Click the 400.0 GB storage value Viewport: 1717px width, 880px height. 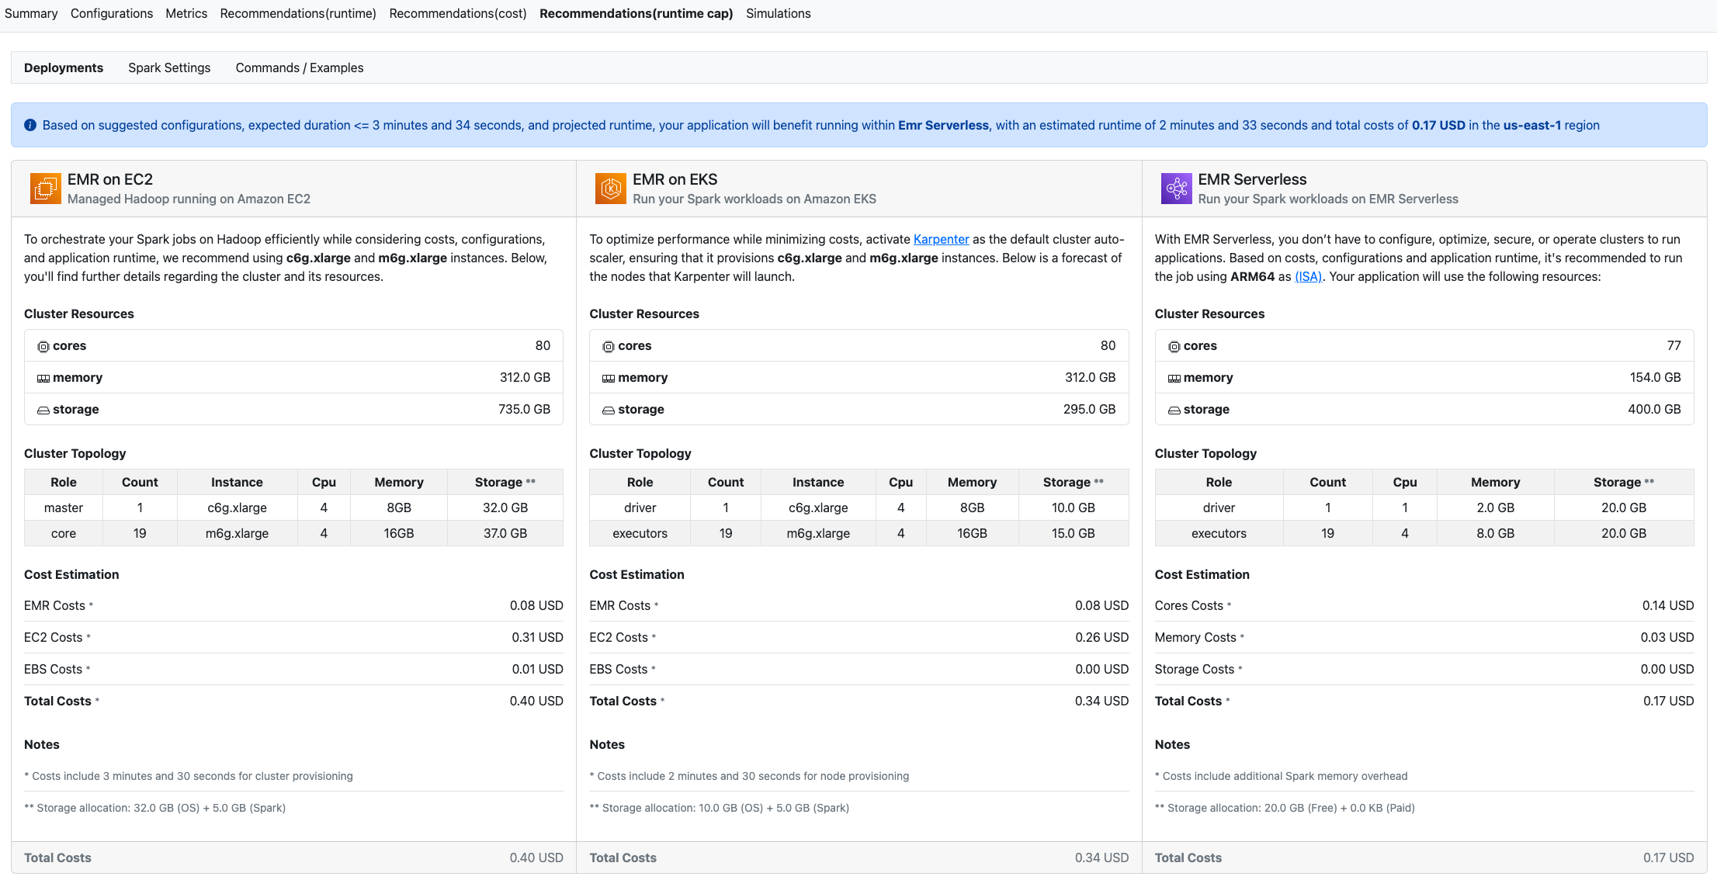coord(1654,409)
